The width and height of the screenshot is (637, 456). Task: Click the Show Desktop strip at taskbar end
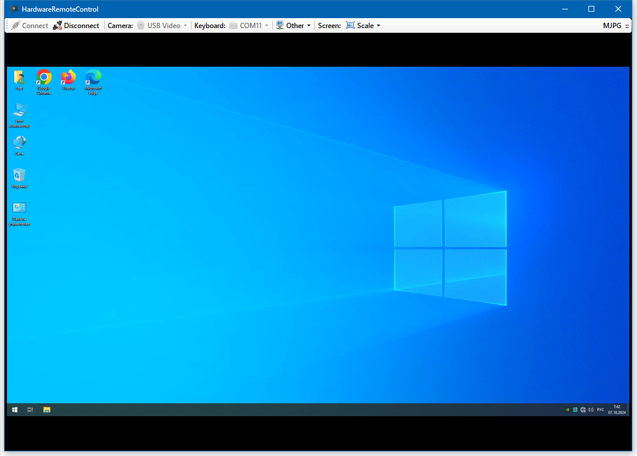click(628, 410)
